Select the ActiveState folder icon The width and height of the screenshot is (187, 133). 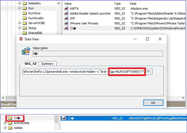click(10, 123)
